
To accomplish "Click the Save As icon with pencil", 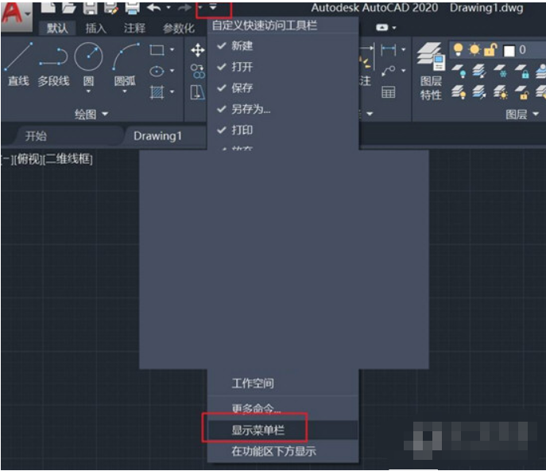I will (111, 8).
